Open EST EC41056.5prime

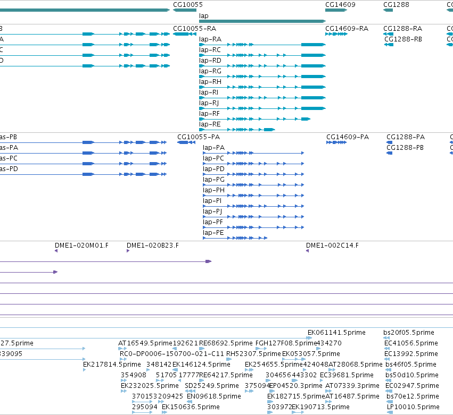click(411, 343)
